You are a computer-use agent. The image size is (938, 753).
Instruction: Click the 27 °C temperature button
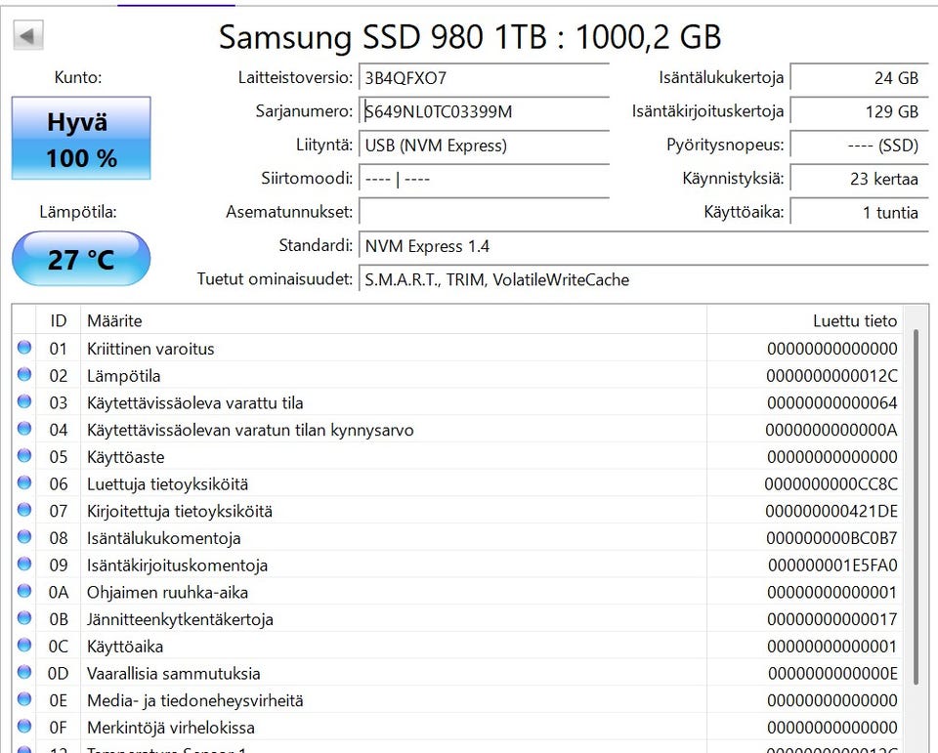81,259
